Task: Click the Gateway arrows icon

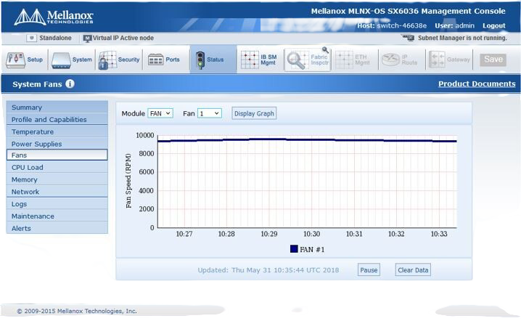Action: [437, 60]
